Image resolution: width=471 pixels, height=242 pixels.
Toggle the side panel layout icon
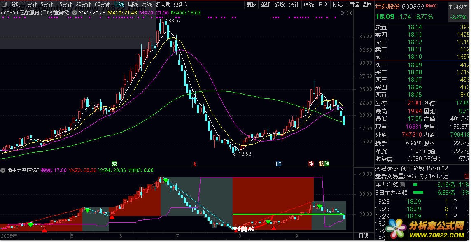[x=350, y=13]
